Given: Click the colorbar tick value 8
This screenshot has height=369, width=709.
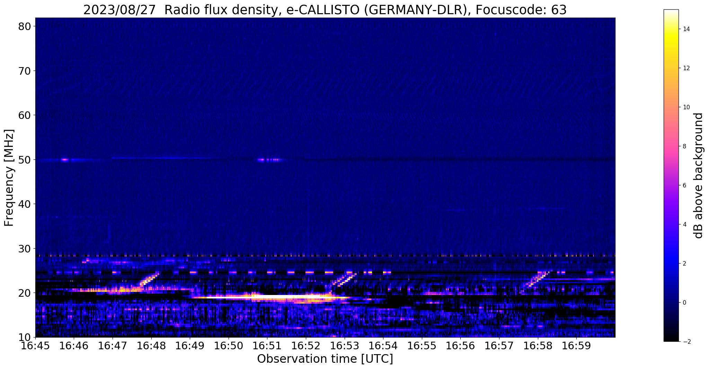Looking at the screenshot, I should [x=684, y=146].
